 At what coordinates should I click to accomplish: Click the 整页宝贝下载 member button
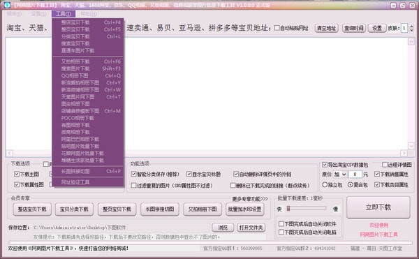(x=117, y=209)
